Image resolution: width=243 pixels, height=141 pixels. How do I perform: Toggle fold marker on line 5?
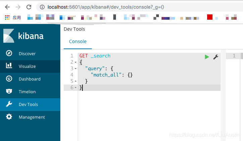pos(76,81)
